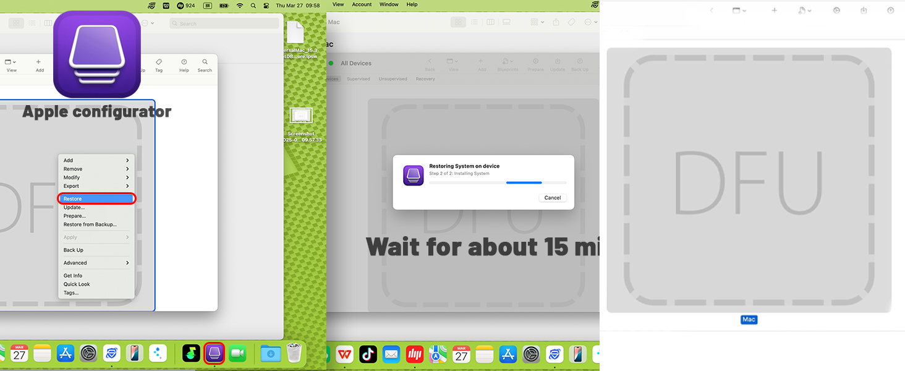Click Configurator icon in the Restoring System dialog
905x371 pixels.
click(x=414, y=176)
